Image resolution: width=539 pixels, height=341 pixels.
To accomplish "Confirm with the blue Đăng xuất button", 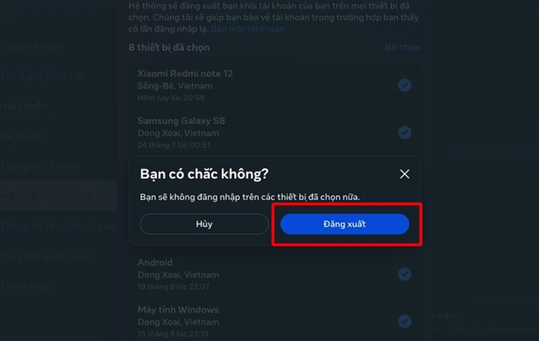I will [x=345, y=224].
